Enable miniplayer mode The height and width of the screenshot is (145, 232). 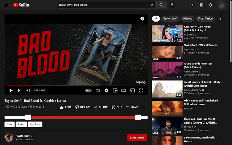115,90
